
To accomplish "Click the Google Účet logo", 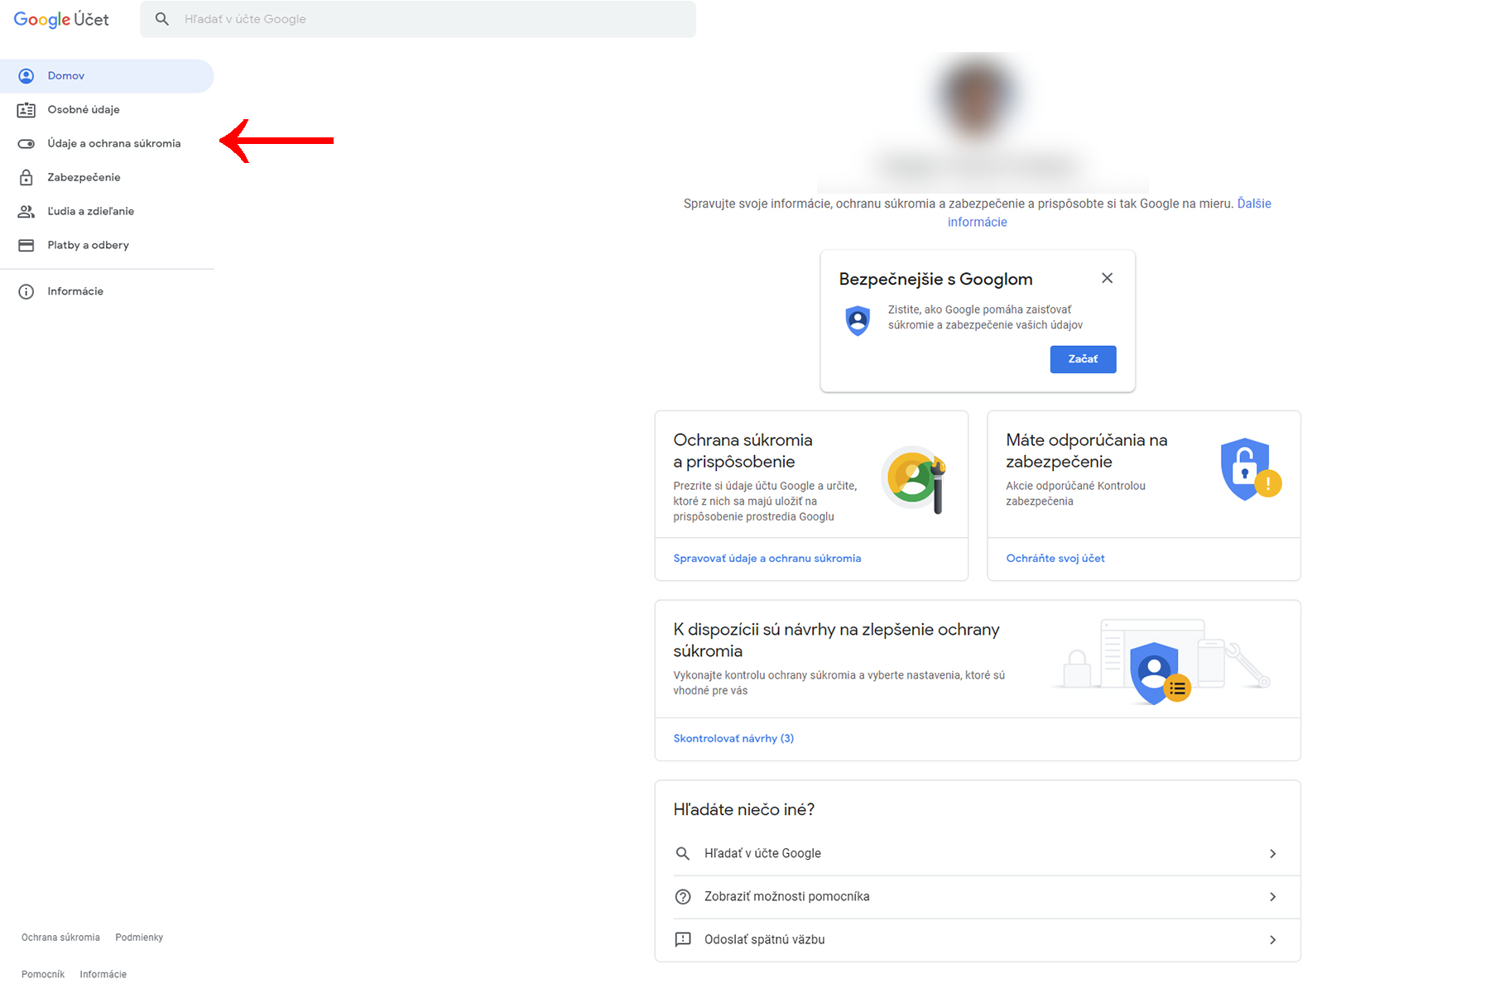I will click(61, 19).
